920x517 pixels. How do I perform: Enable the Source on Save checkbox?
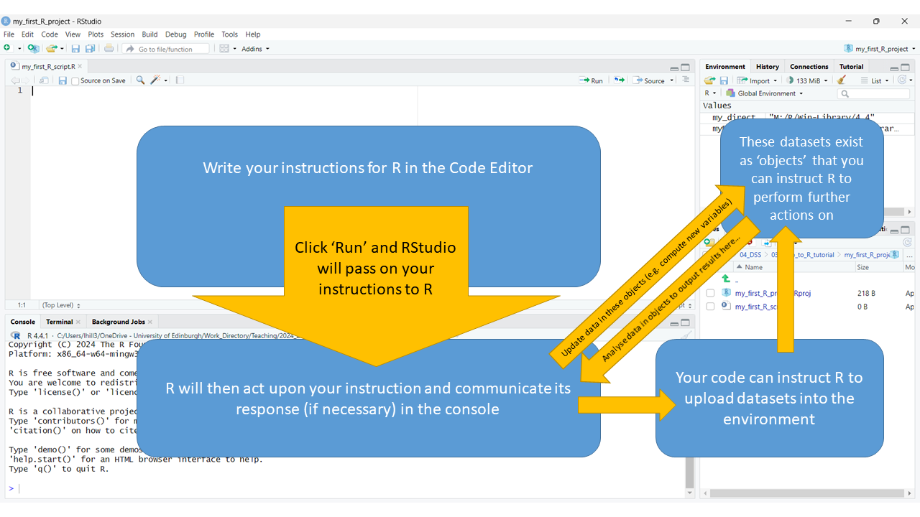pyautogui.click(x=75, y=81)
